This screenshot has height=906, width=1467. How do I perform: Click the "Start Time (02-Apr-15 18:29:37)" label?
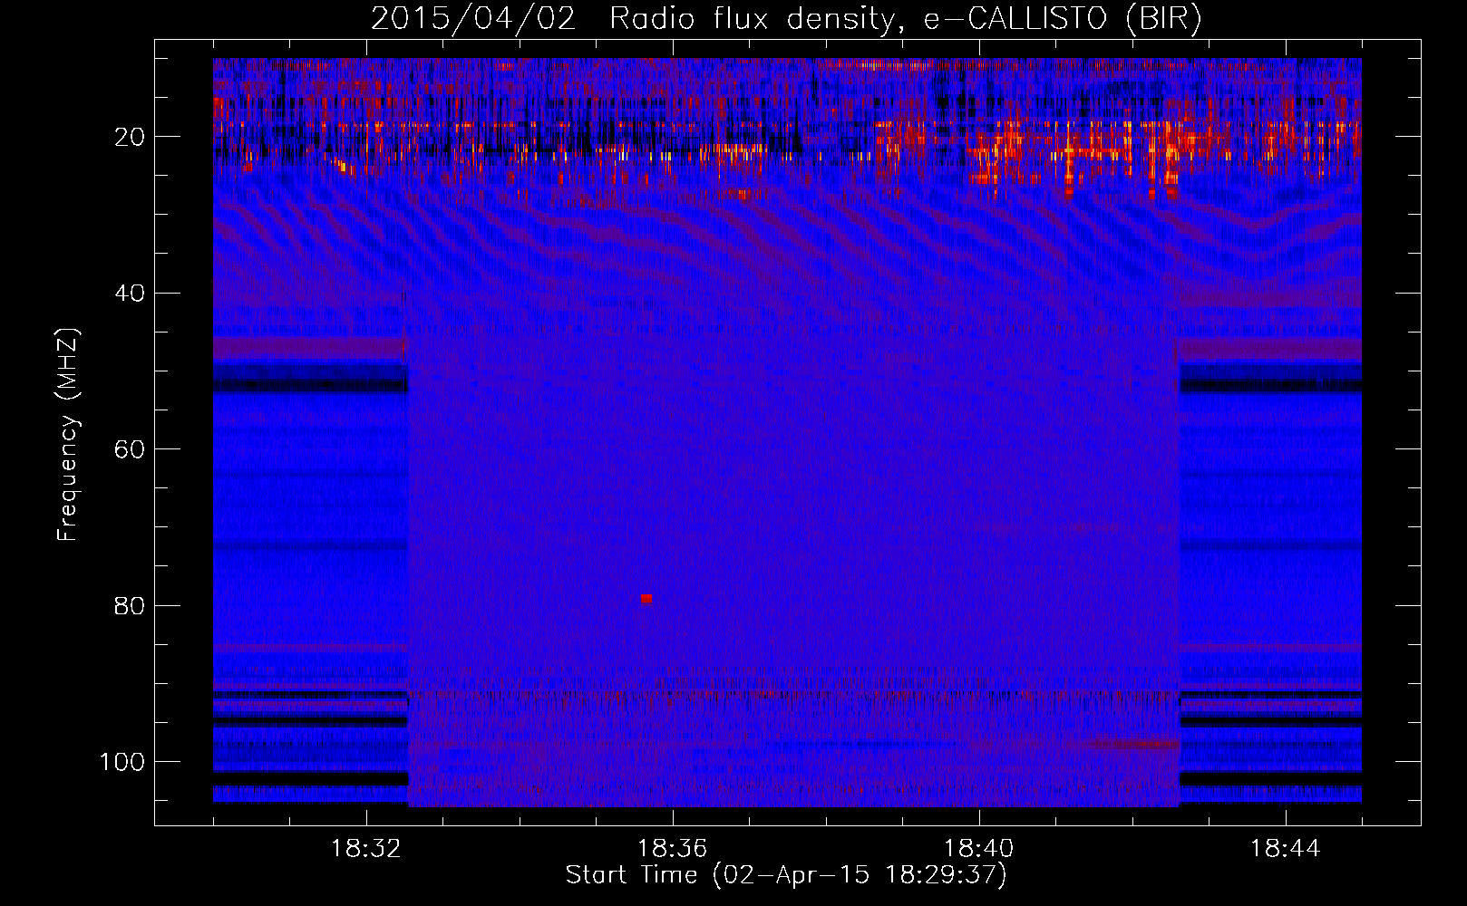pyautogui.click(x=786, y=875)
